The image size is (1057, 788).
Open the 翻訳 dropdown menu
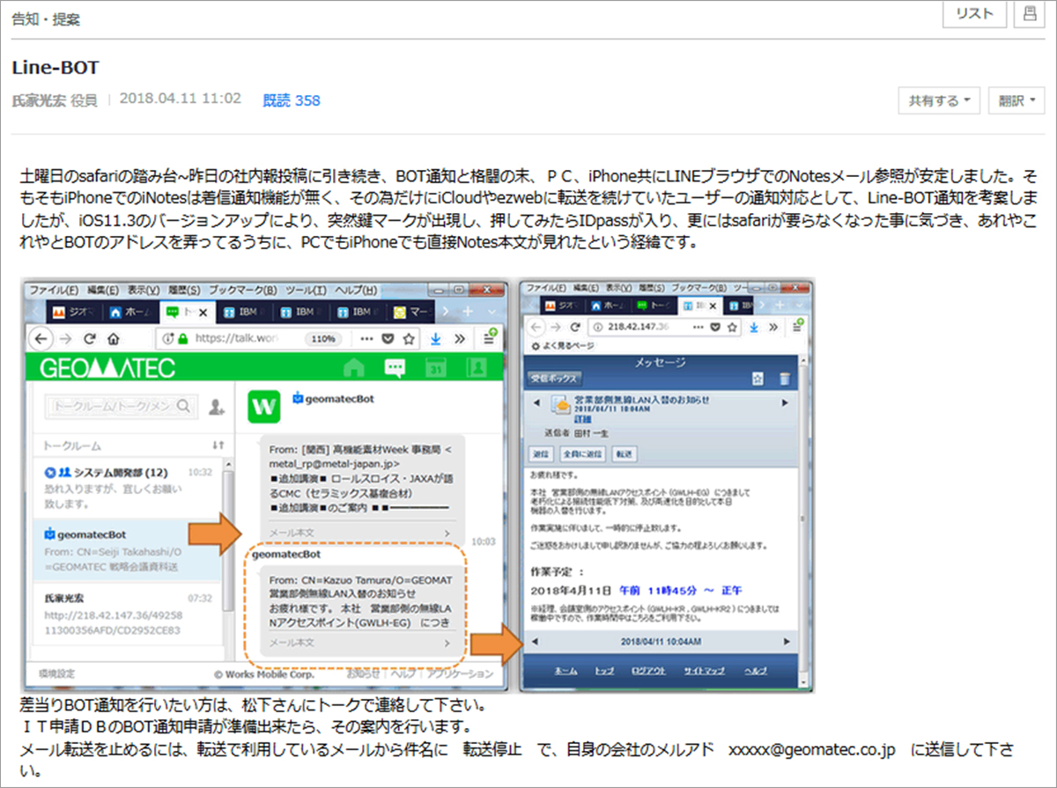(1016, 100)
